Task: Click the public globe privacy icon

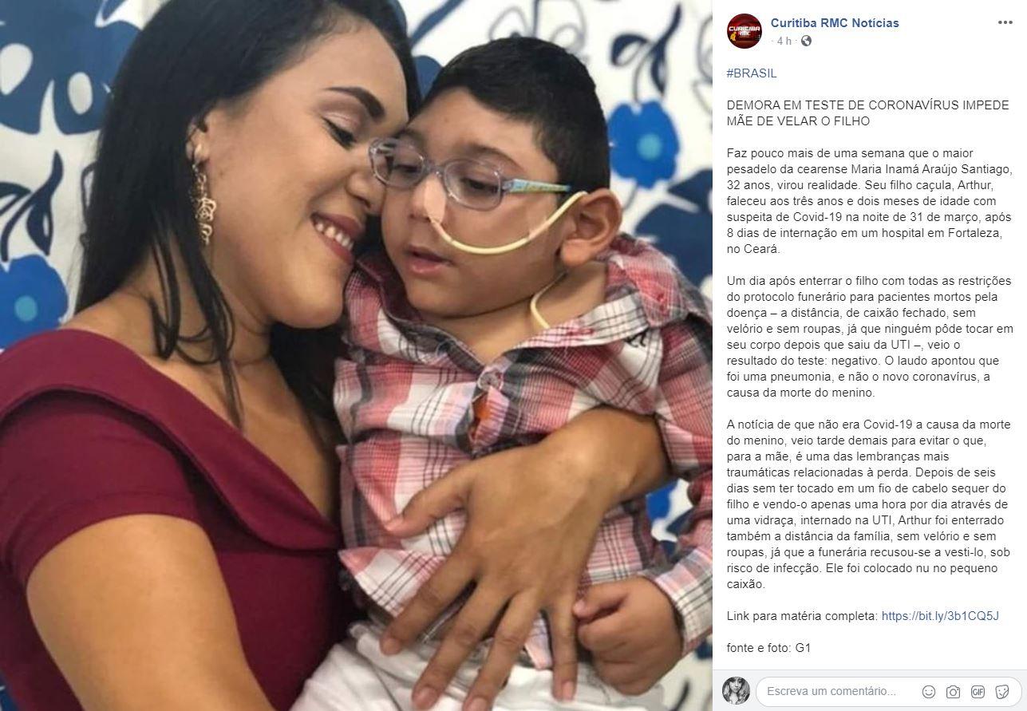Action: click(x=806, y=41)
